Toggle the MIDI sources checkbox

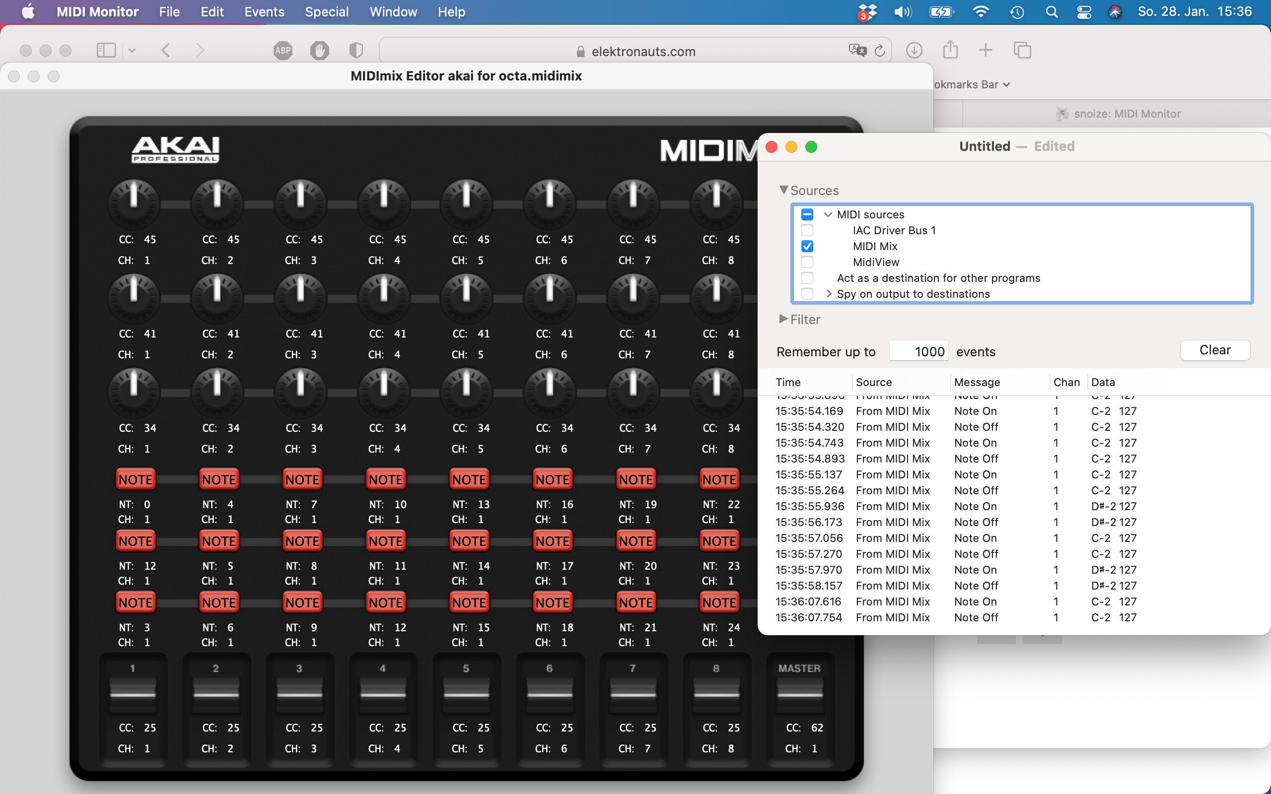pos(807,214)
